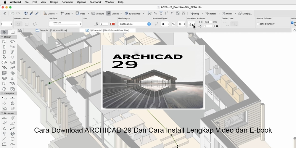296x148 pixels.
Task: Select the Beam tool
Action: coord(12,47)
